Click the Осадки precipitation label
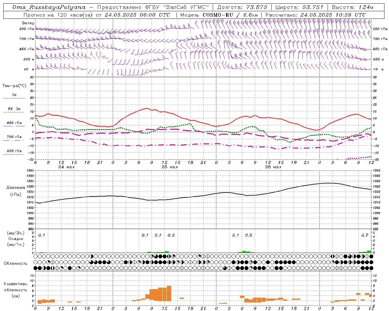 (x=16, y=239)
